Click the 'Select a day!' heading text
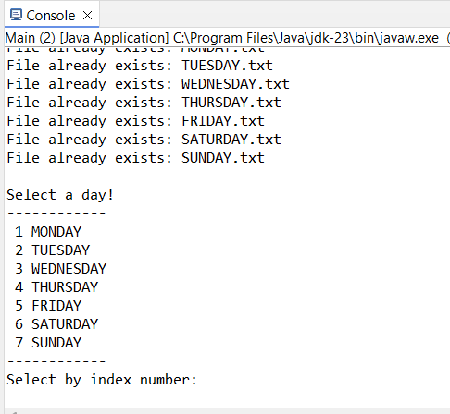 tap(60, 195)
